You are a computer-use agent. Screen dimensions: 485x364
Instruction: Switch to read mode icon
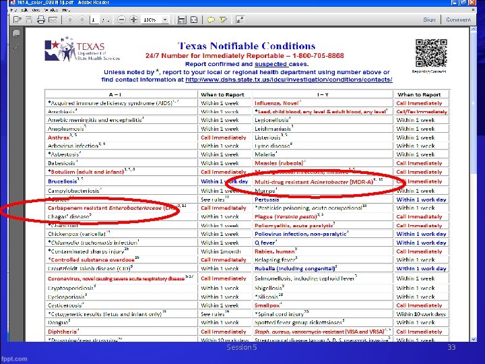[x=240, y=20]
